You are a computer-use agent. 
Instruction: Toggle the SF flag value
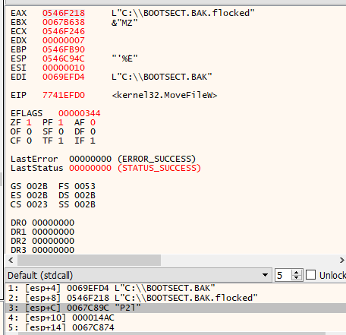click(x=61, y=131)
